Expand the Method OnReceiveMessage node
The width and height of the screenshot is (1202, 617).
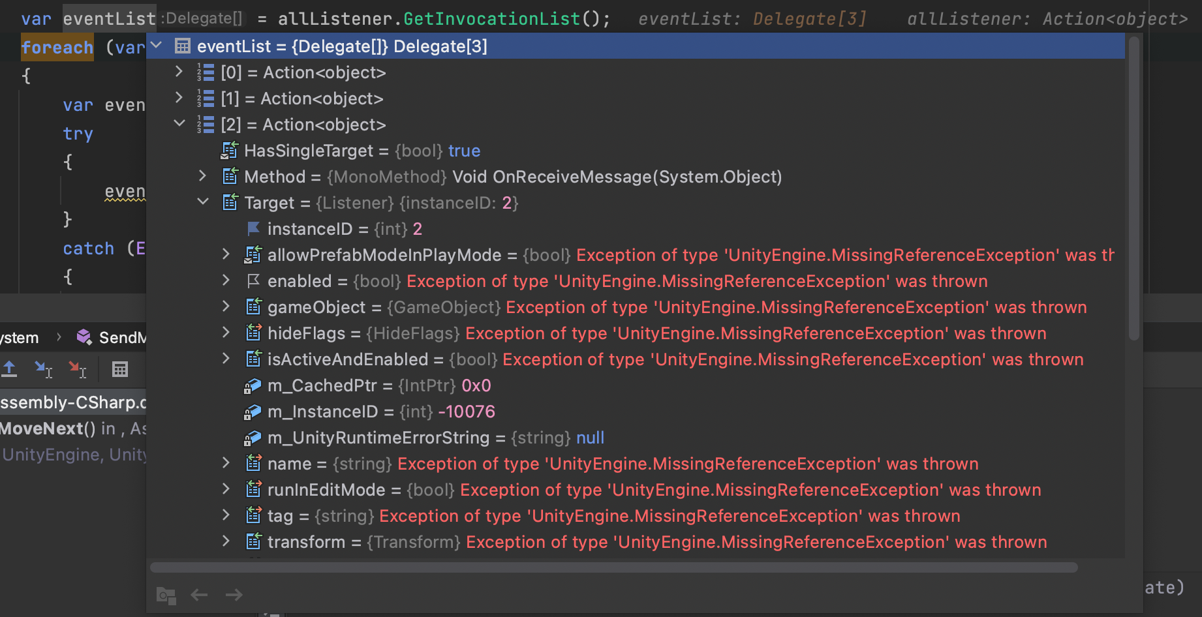tap(203, 176)
